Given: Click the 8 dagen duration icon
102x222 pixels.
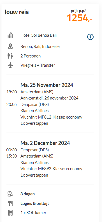Looking at the screenshot, I should [10, 194].
